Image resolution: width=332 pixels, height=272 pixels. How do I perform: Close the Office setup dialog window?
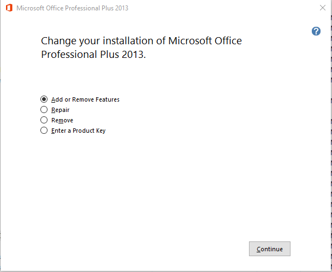click(322, 8)
